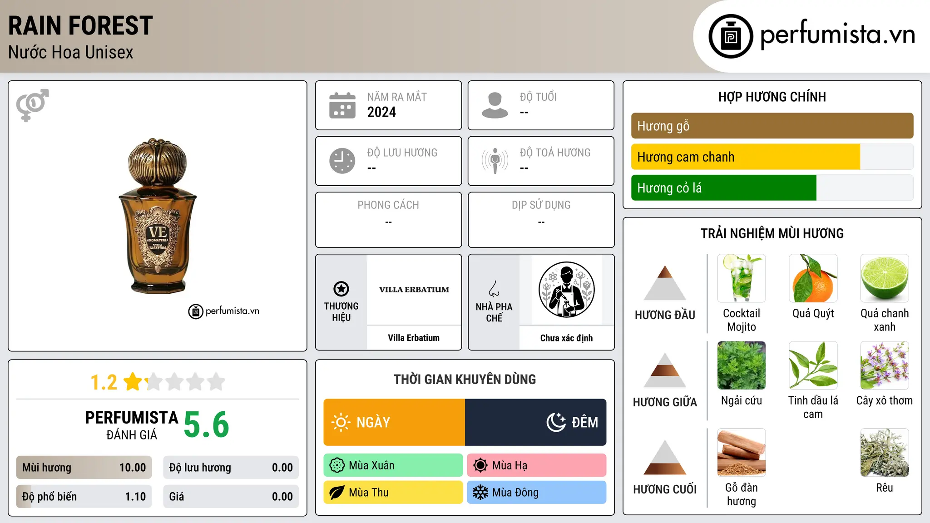Click the sun icon in Mùa Hạ

pyautogui.click(x=480, y=465)
